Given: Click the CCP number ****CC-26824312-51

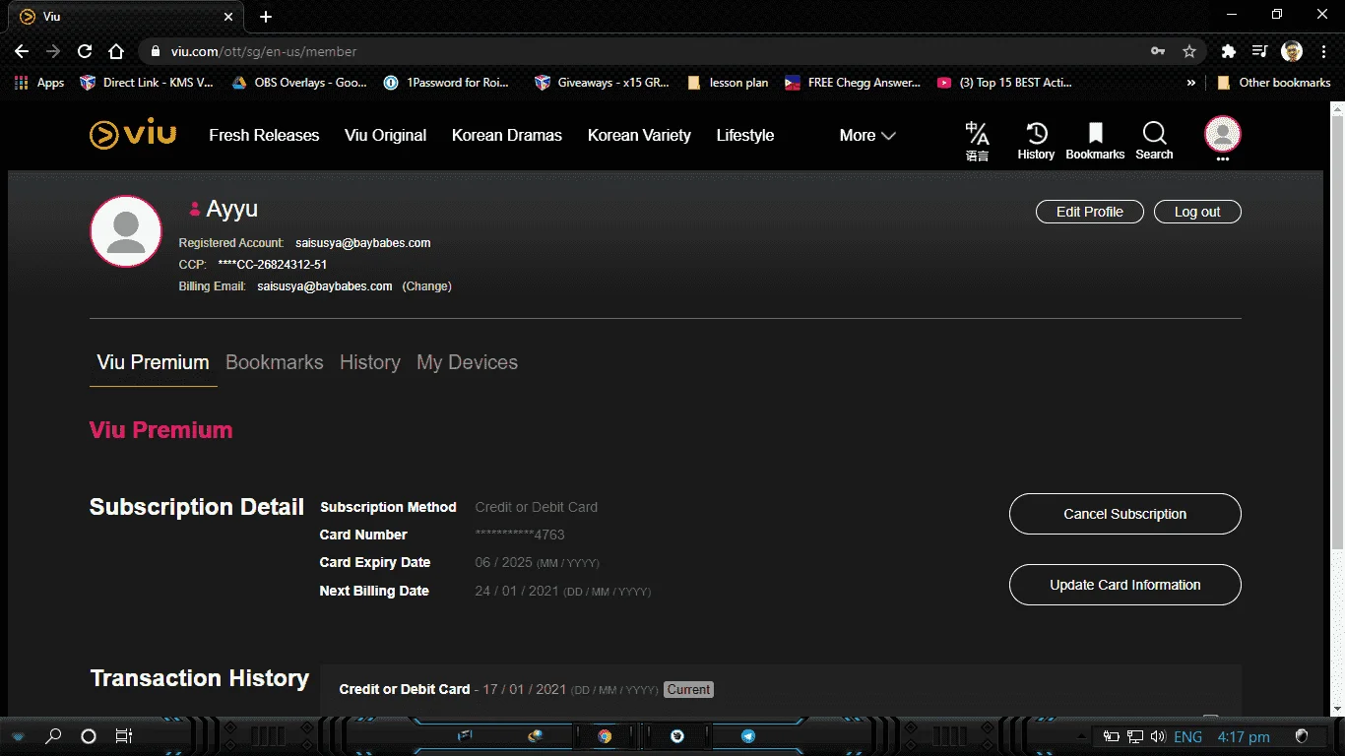Looking at the screenshot, I should click(x=273, y=265).
